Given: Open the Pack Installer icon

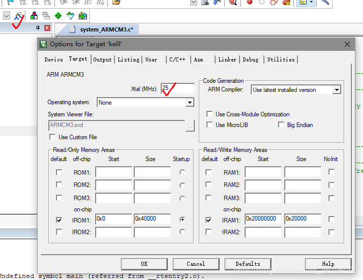Looking at the screenshot, I should [83, 16].
